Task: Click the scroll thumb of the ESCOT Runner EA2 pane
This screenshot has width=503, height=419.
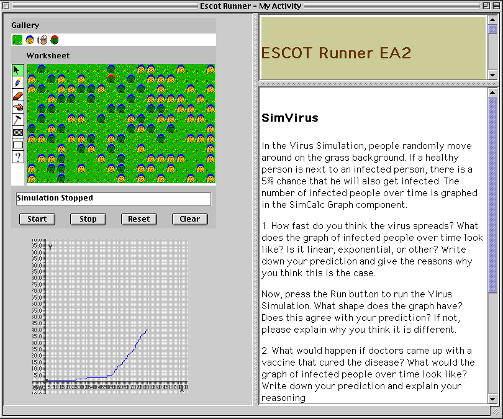Action: (x=492, y=29)
